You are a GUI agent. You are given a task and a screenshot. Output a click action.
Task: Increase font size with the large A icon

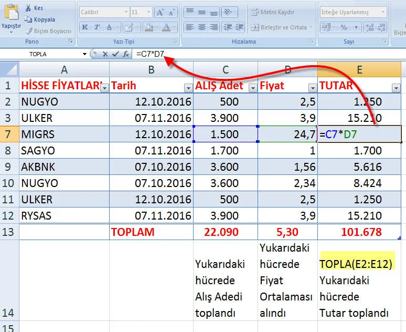click(x=159, y=12)
